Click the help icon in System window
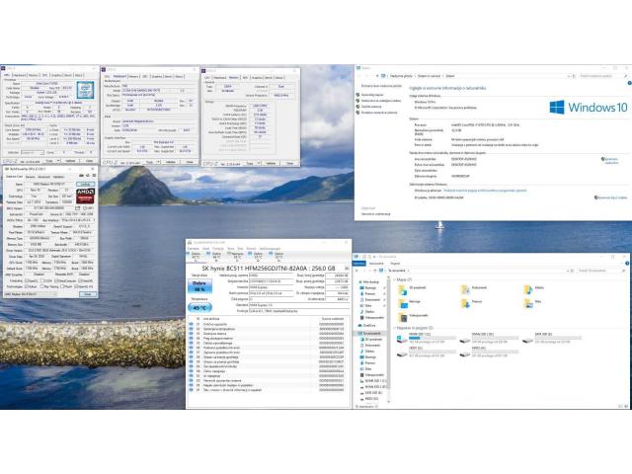Image resolution: width=632 pixels, height=474 pixels. (629, 83)
